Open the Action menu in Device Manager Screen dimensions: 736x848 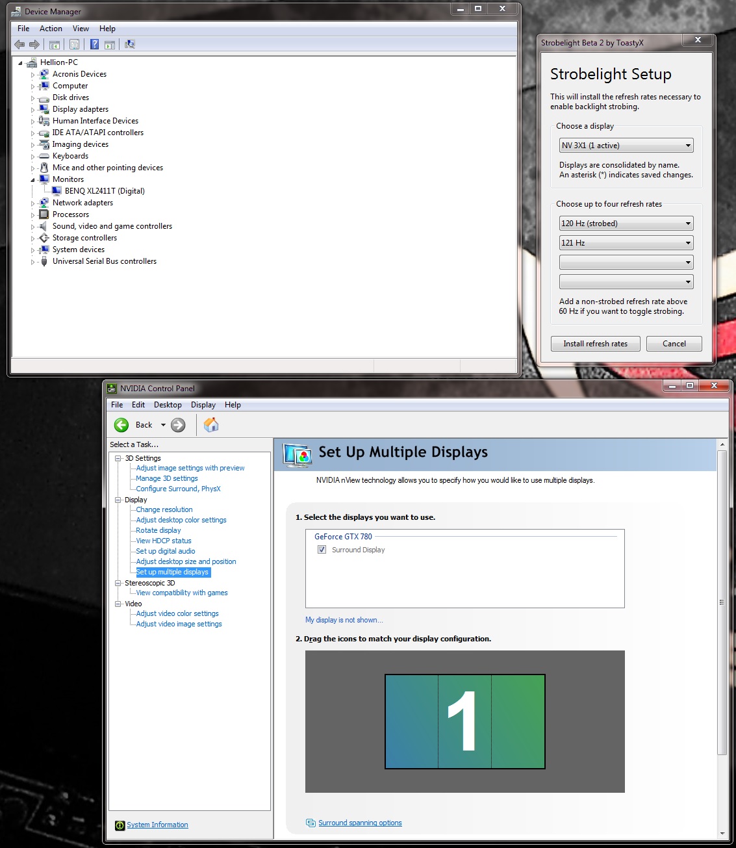pos(51,29)
